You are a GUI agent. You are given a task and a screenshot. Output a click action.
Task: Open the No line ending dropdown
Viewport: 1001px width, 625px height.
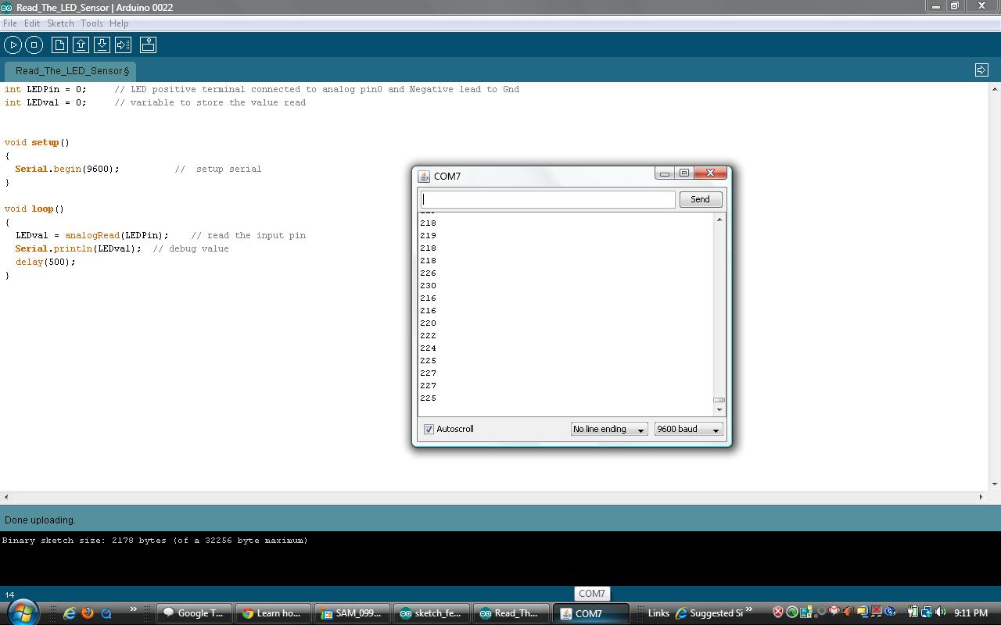pos(609,429)
